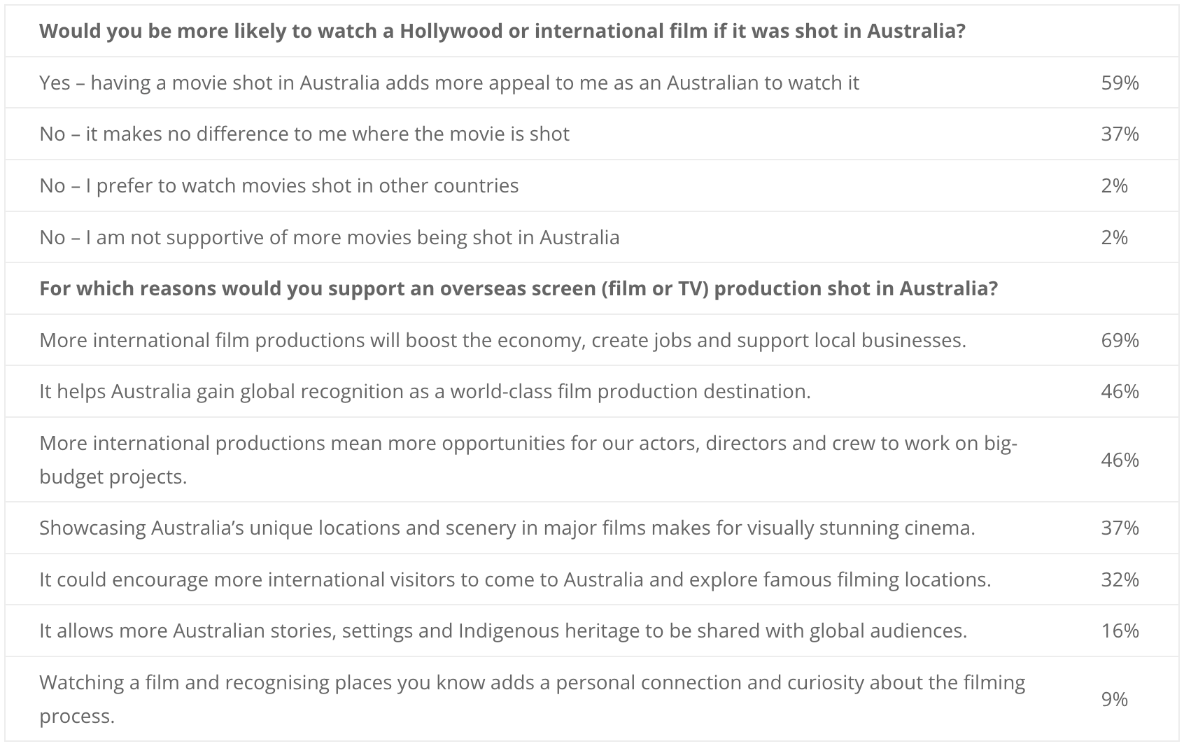1184x746 pixels.
Task: Select the 'gain global recognition' row text
Action: pyautogui.click(x=425, y=391)
